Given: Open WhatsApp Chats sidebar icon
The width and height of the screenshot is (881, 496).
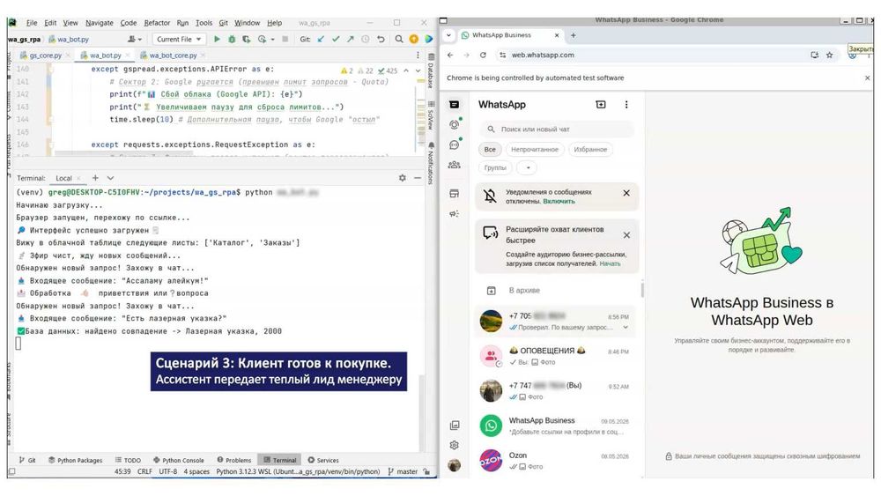Looking at the screenshot, I should (x=454, y=105).
